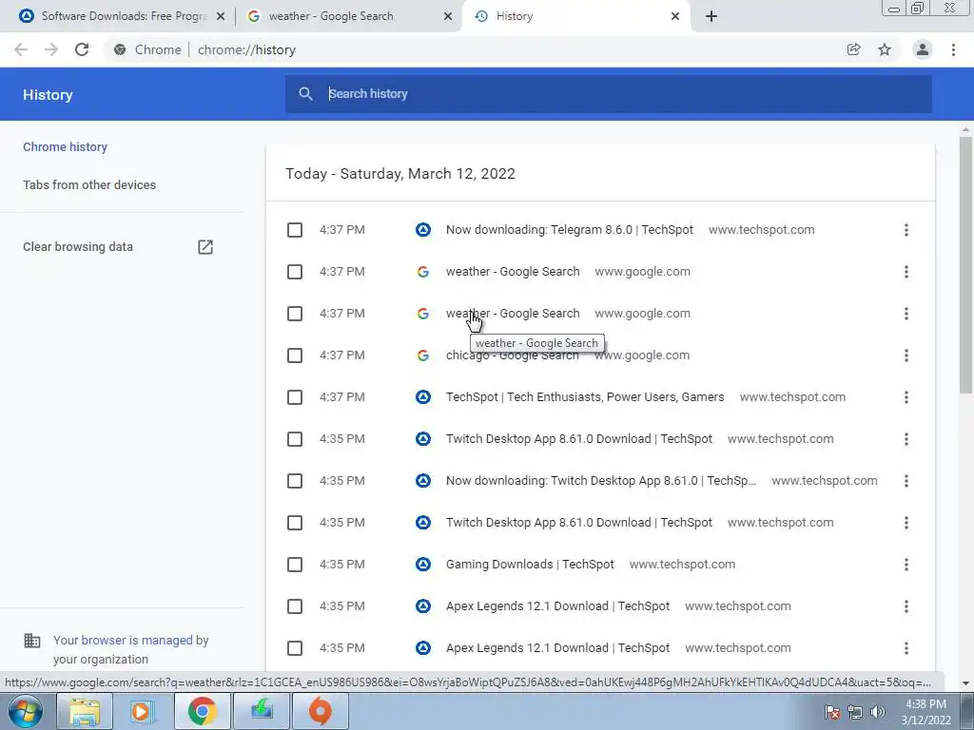Select the first Twitch Desktop App Download checkbox
Viewport: 974px width, 730px height.
pyautogui.click(x=295, y=439)
